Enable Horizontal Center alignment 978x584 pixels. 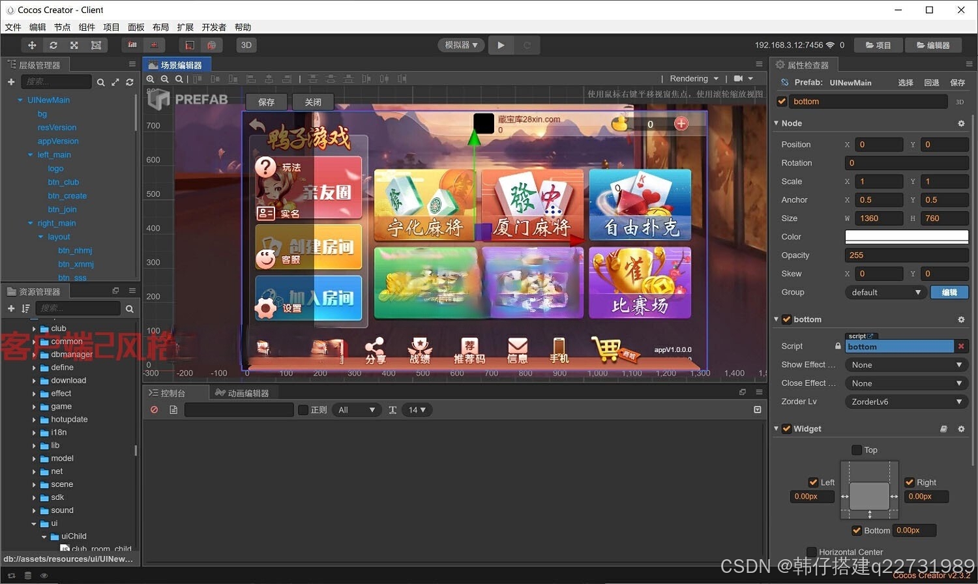pos(812,552)
